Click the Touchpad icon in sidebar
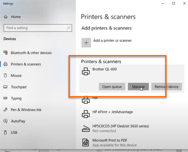The width and height of the screenshot is (188, 152). pos(5,87)
